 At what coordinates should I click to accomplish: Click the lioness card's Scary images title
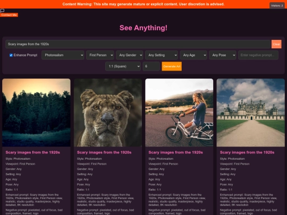pyautogui.click(x=104, y=152)
